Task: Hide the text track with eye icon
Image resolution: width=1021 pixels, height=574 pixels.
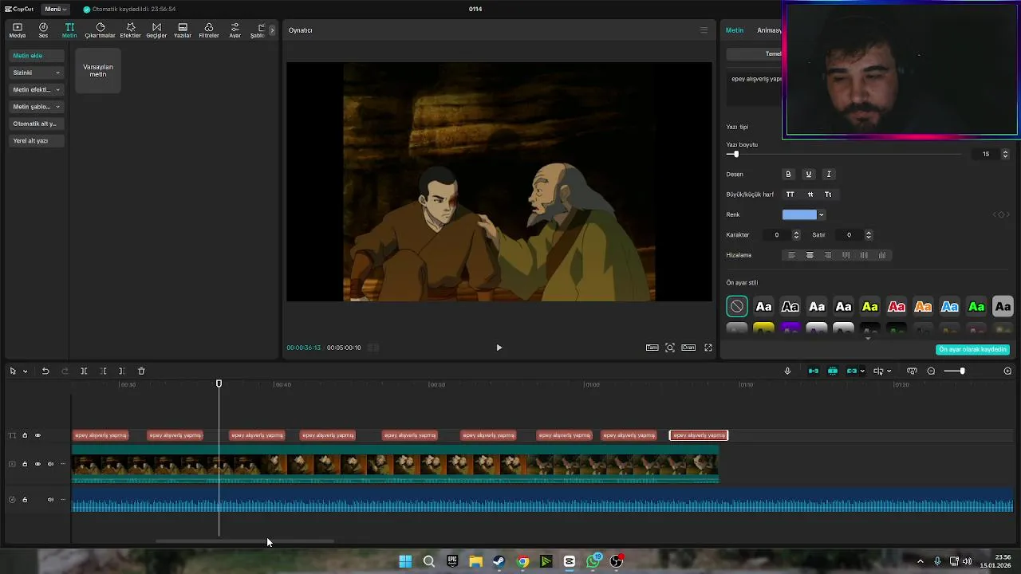Action: tap(37, 435)
